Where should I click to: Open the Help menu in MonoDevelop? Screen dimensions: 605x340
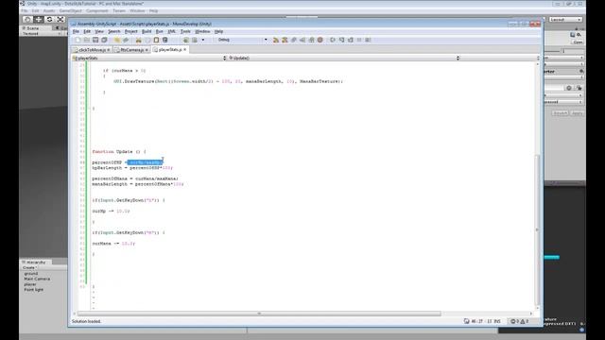pyautogui.click(x=218, y=31)
